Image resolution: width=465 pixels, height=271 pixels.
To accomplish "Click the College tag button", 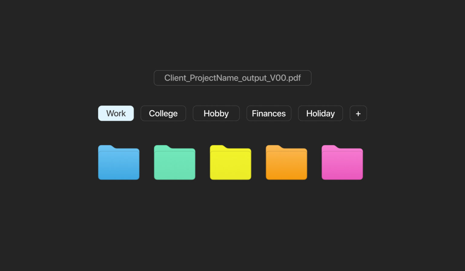I will click(x=163, y=114).
